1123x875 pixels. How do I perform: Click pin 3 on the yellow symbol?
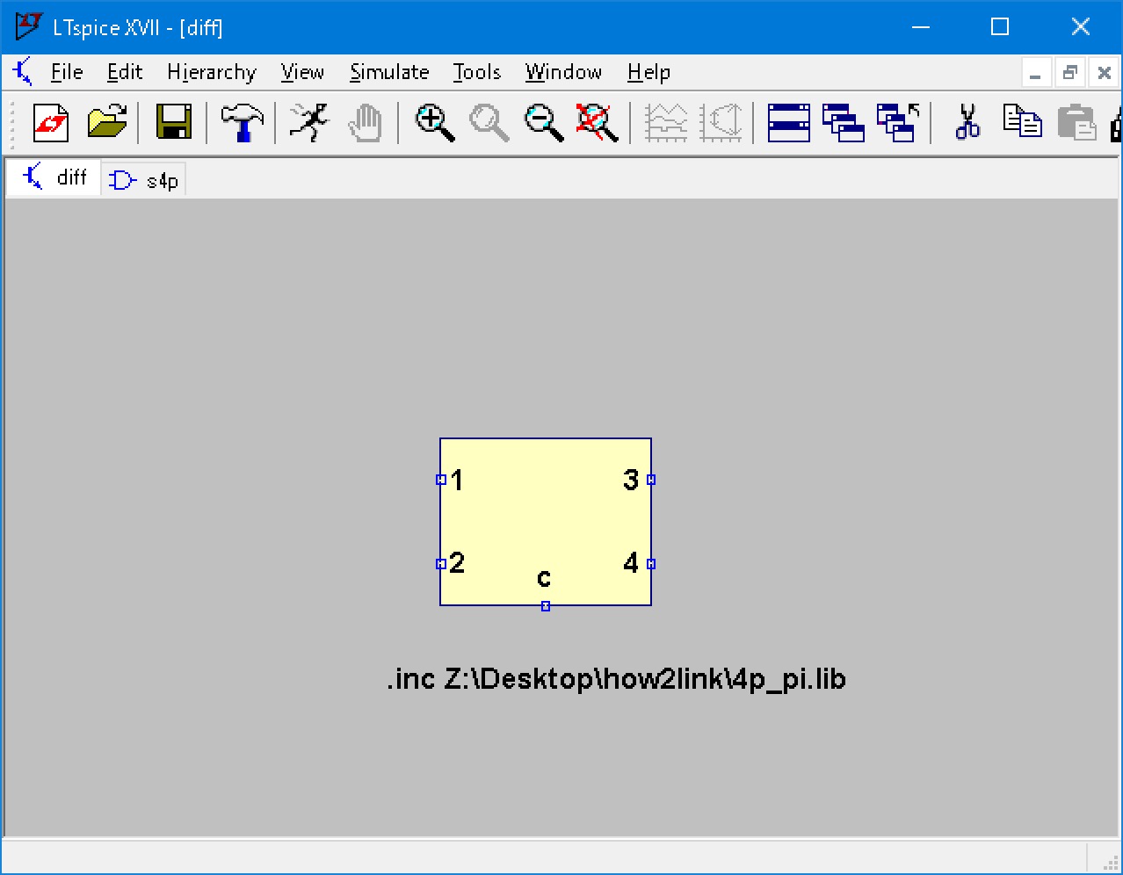click(651, 480)
